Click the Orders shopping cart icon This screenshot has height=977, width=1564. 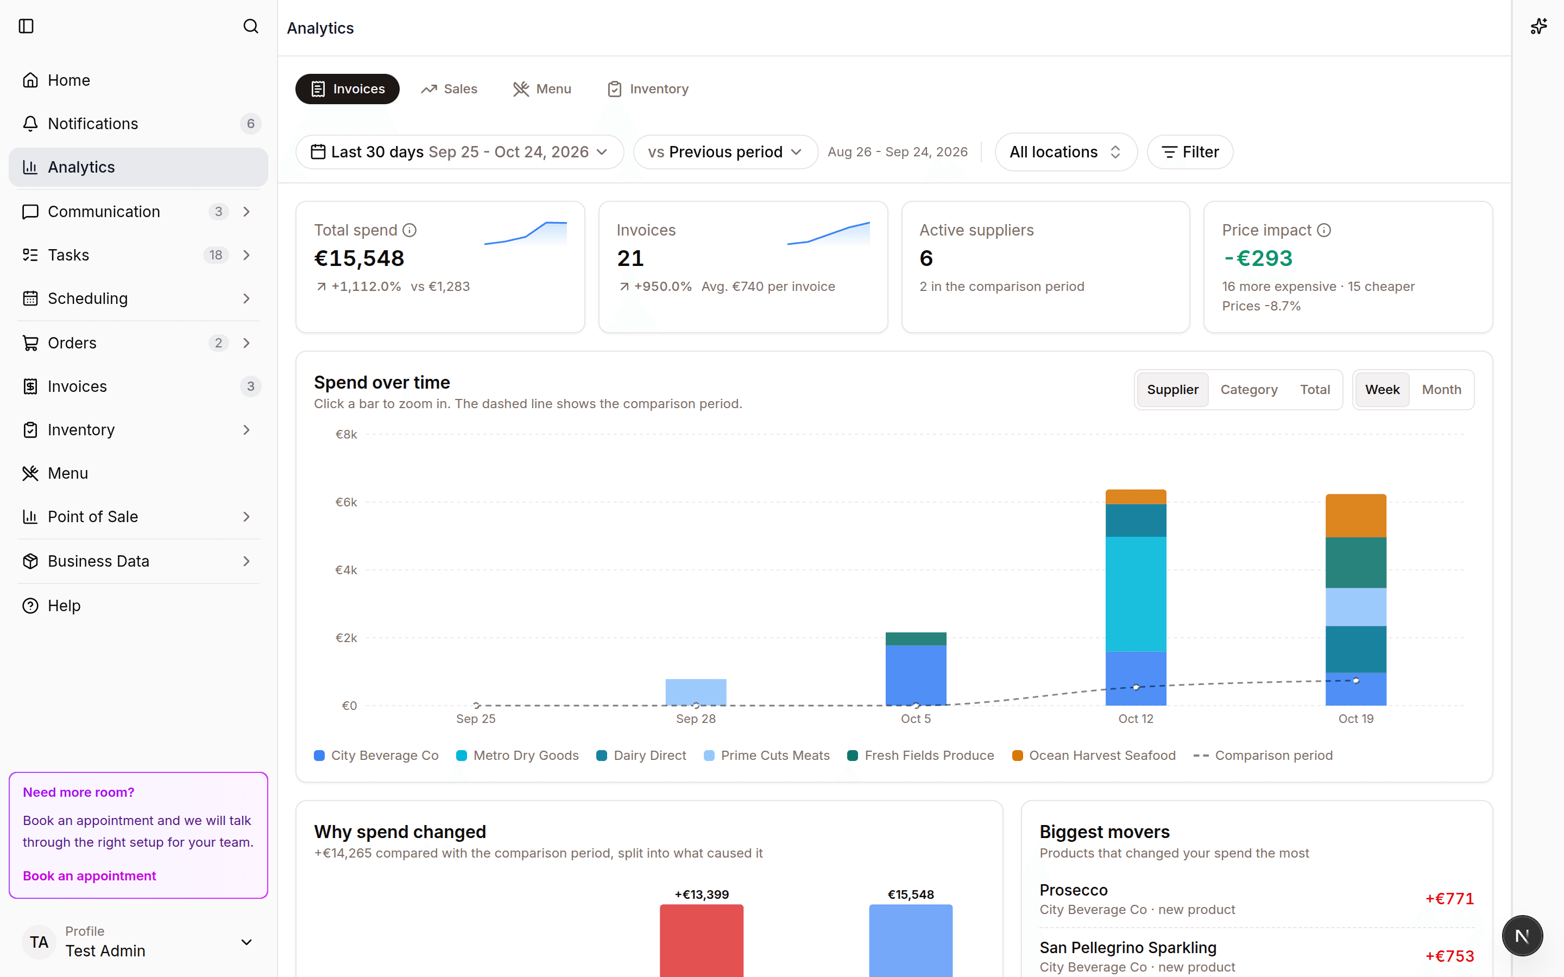30,343
